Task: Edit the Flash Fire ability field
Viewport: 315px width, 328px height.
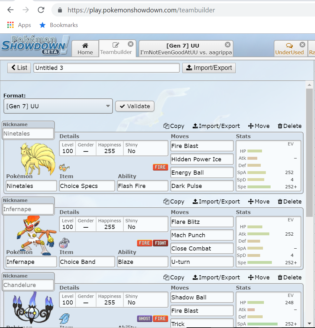Action: click(142, 186)
